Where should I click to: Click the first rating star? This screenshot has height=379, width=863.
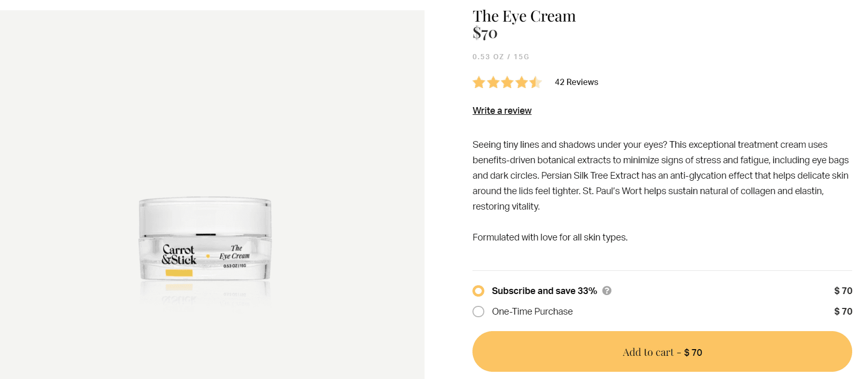tap(479, 82)
